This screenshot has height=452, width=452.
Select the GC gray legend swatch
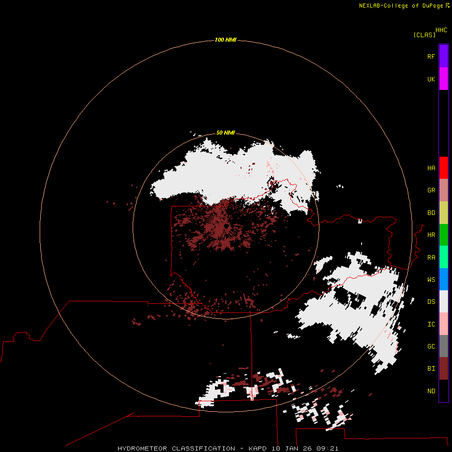coord(443,346)
